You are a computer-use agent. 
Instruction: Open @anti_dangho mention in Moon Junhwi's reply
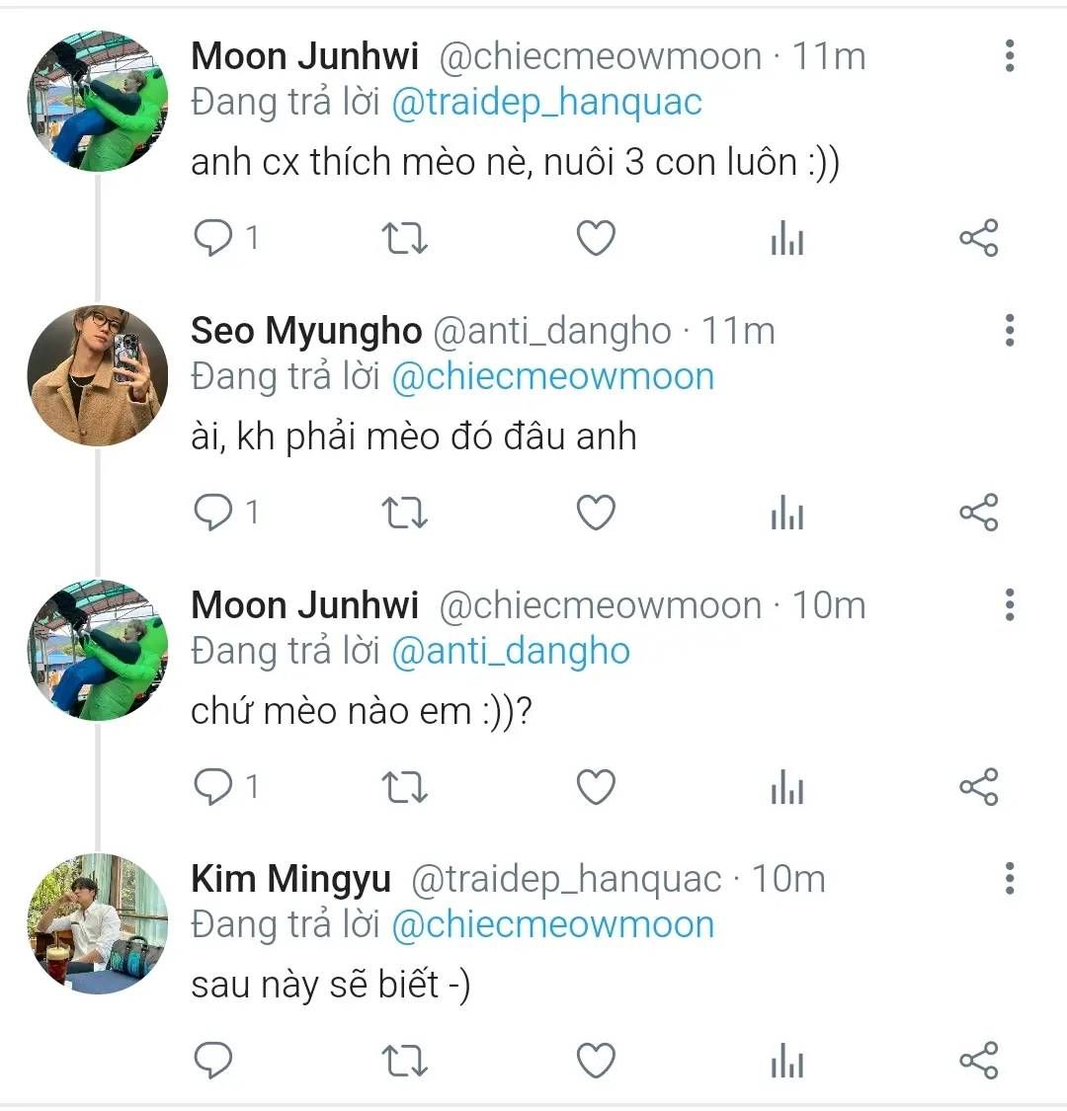pos(511,652)
